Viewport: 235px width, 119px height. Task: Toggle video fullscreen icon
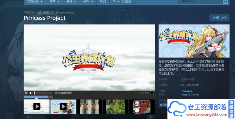pyautogui.click(x=152, y=93)
